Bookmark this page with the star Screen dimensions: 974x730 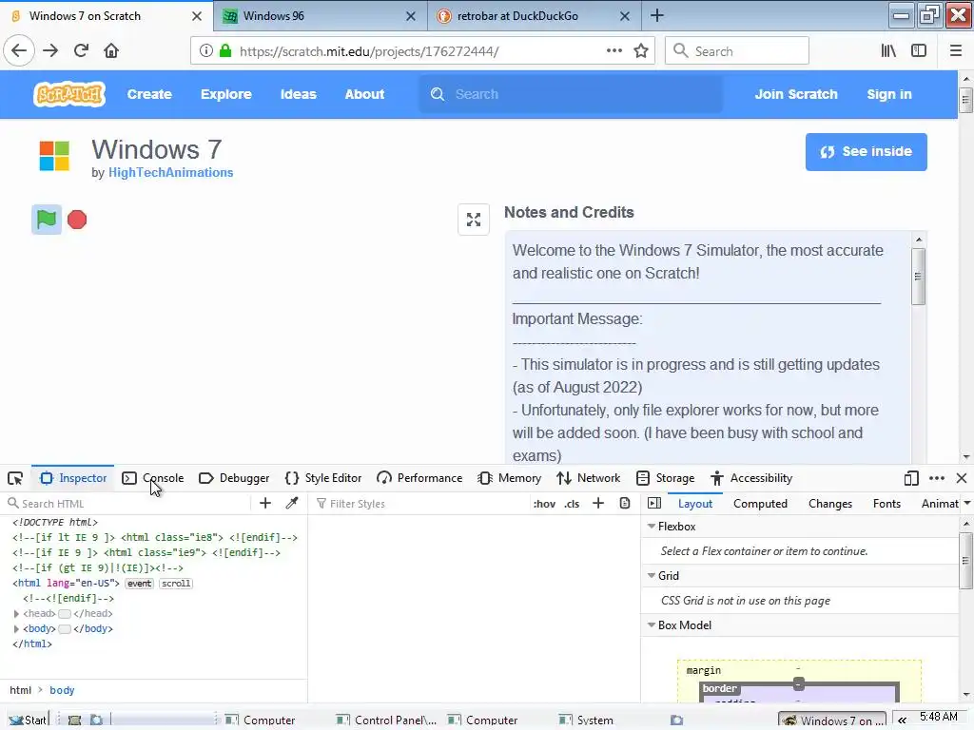[641, 51]
